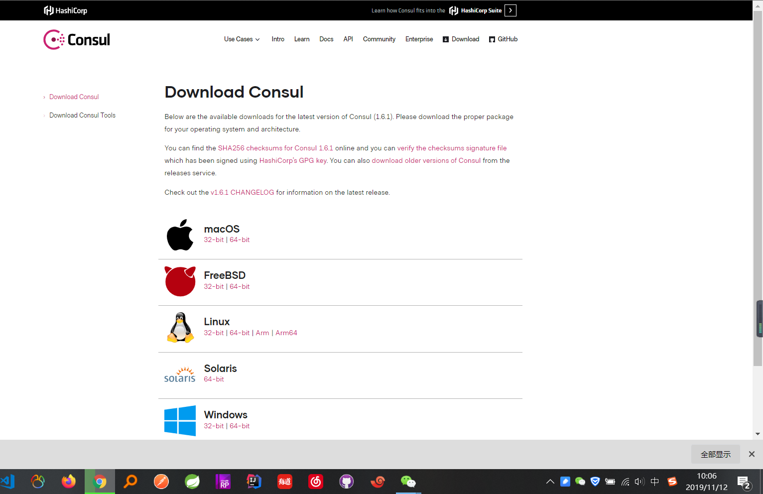Click the volume icon in system tray
Screen dimensions: 763x494
tap(639, 482)
